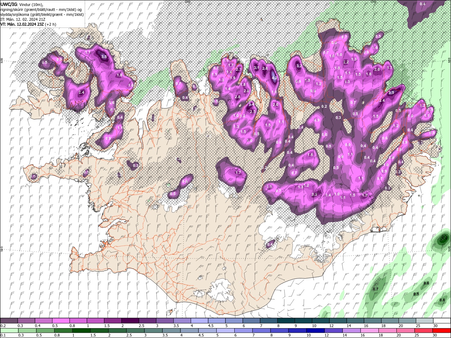Click the '3.1' snowfall value on the map

tap(256, 68)
